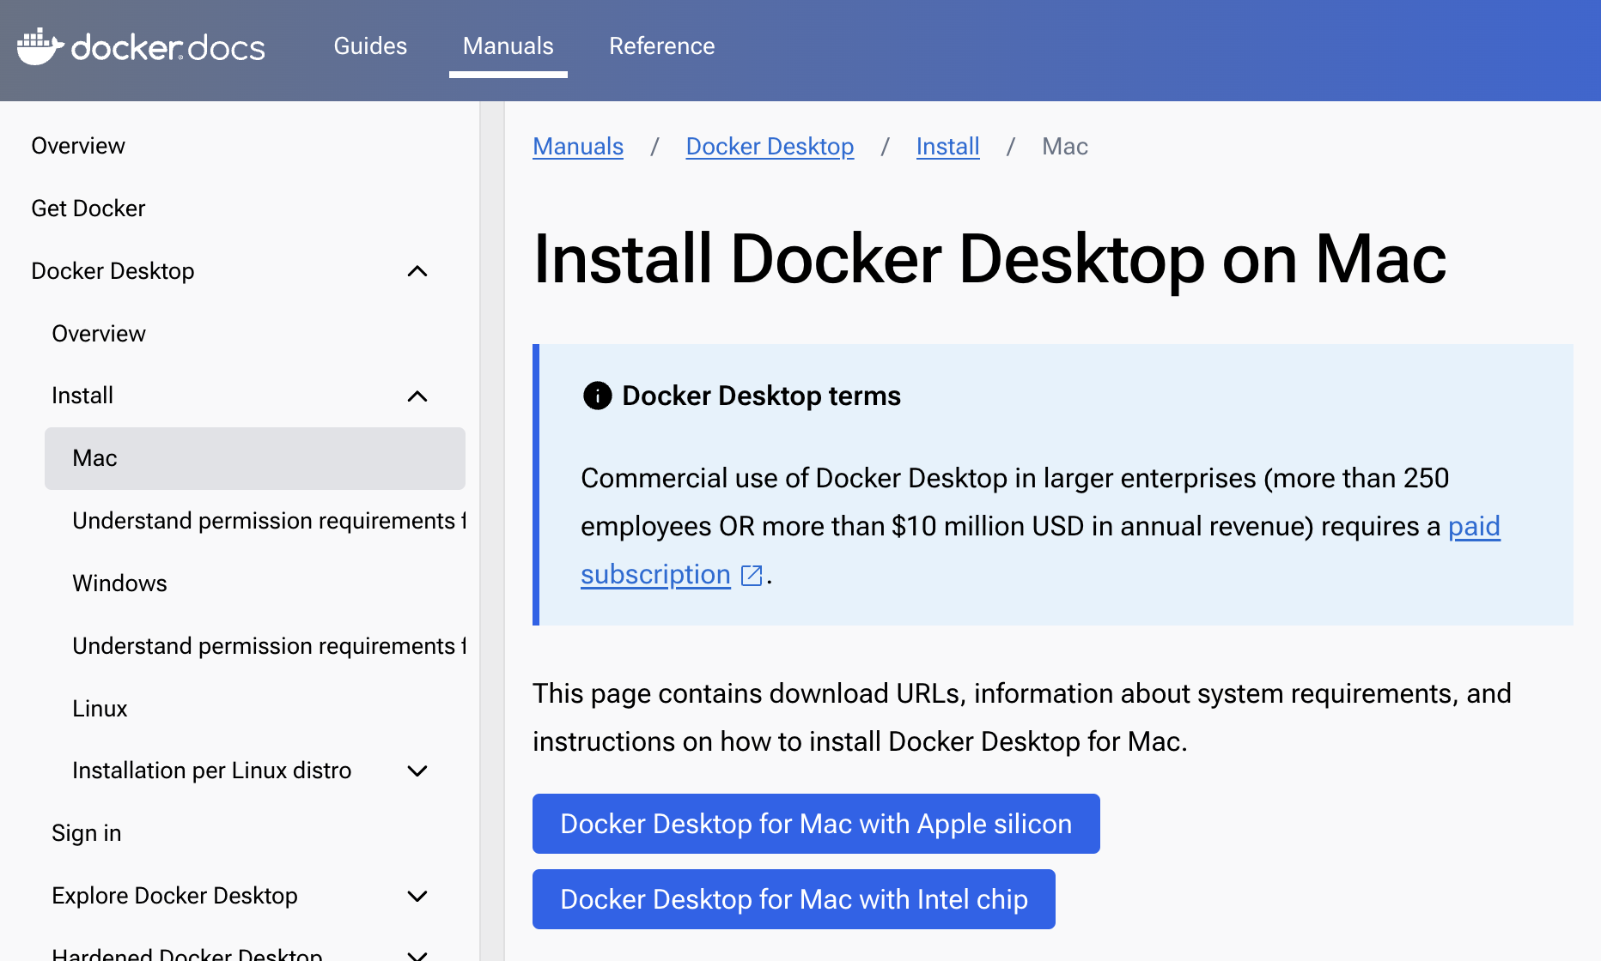Open permission requirements page below Windows
The width and height of the screenshot is (1601, 961).
pos(269,646)
